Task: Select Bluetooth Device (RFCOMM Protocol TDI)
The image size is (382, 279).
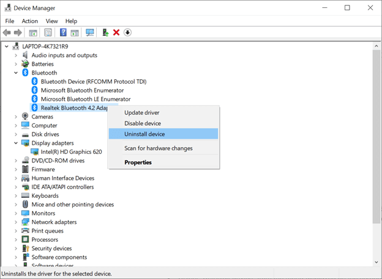Action: point(94,81)
